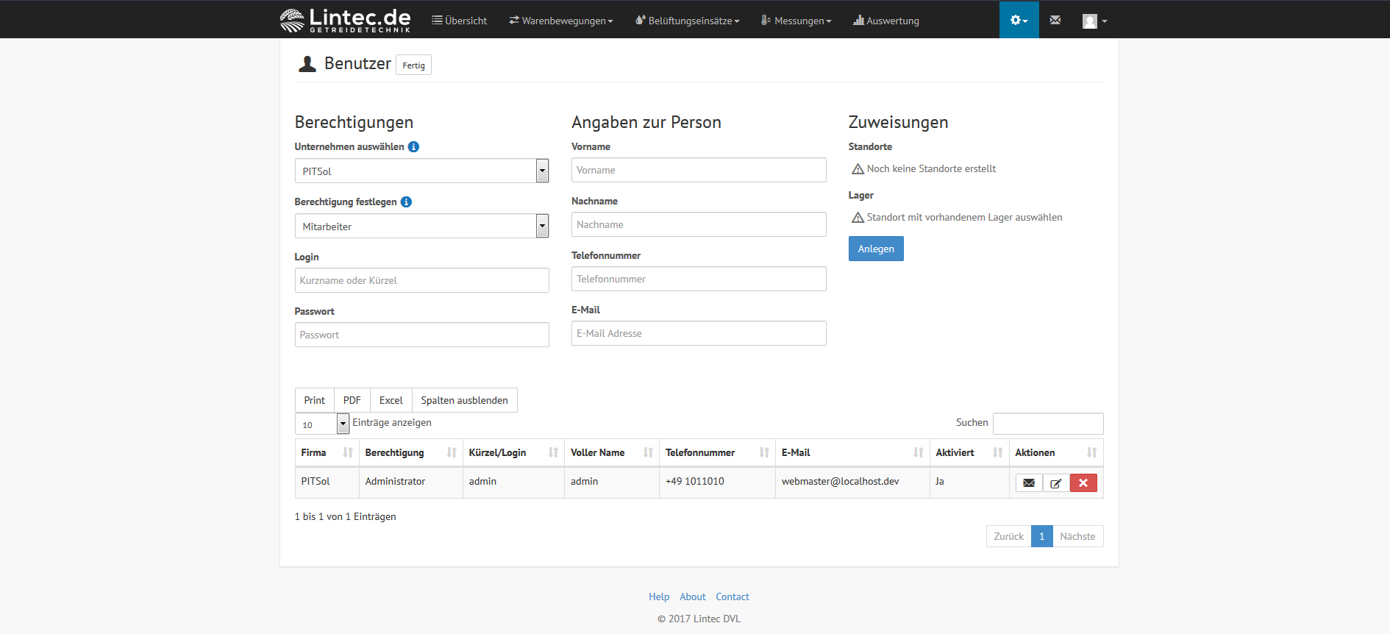Viewport: 1390px width, 634px height.
Task: Click into the Suchen search field
Action: (x=1047, y=424)
